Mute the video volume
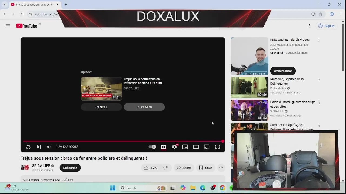Screen dimensions: 346x194 pyautogui.click(x=49, y=147)
